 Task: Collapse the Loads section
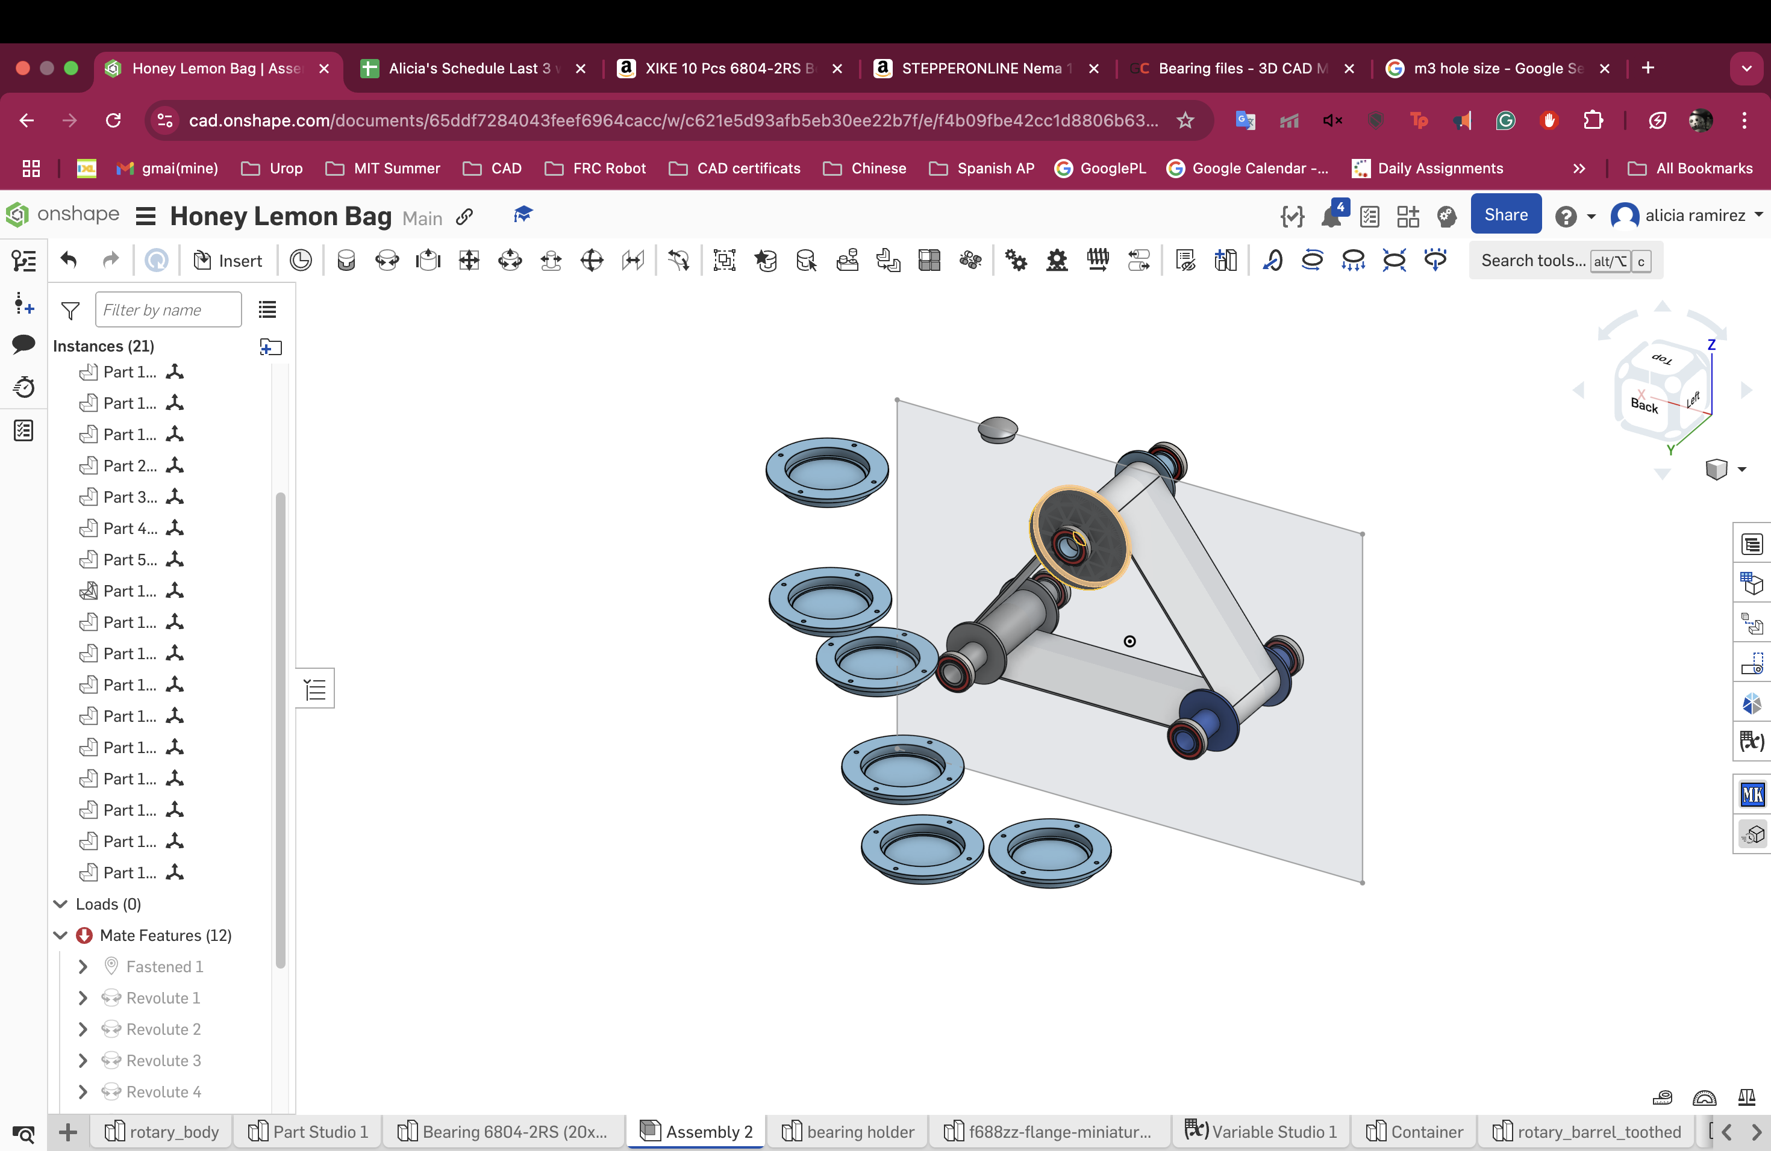pyautogui.click(x=61, y=904)
